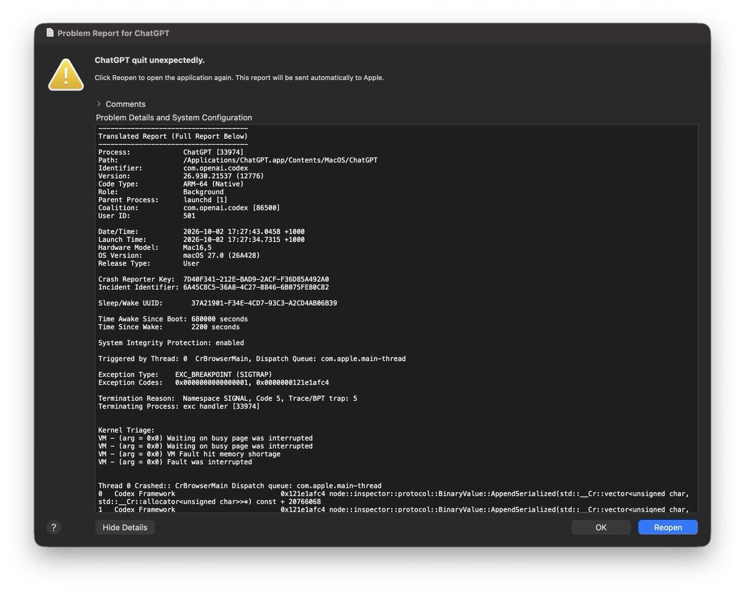
Task: Click 'System Integrity Protection: enabled' line
Action: 171,343
